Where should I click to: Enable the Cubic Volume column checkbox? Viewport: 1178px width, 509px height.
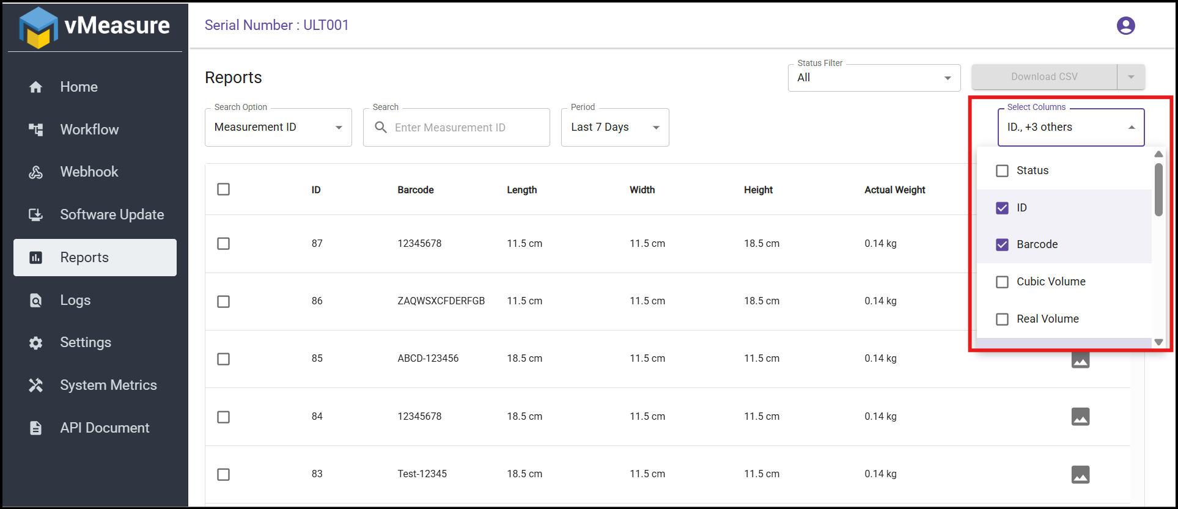pos(1003,282)
